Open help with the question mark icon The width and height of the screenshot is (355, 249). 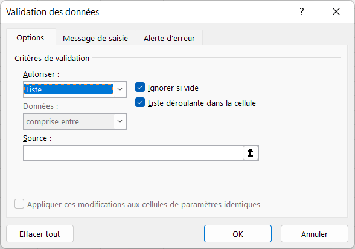[302, 11]
